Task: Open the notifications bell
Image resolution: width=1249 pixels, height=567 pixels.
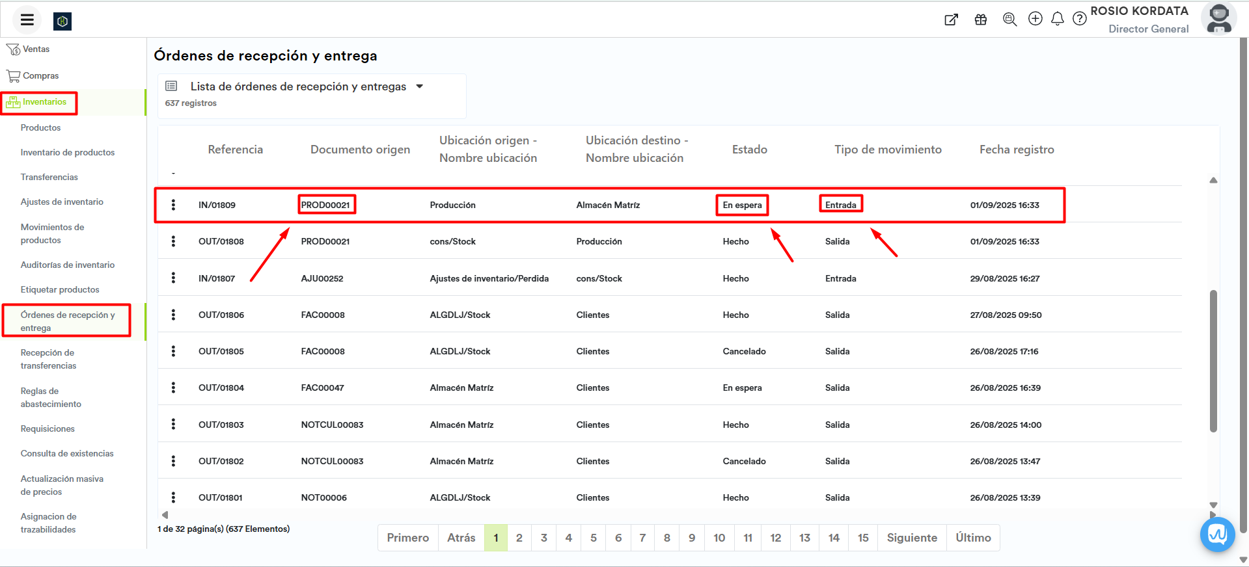Action: pos(1058,19)
